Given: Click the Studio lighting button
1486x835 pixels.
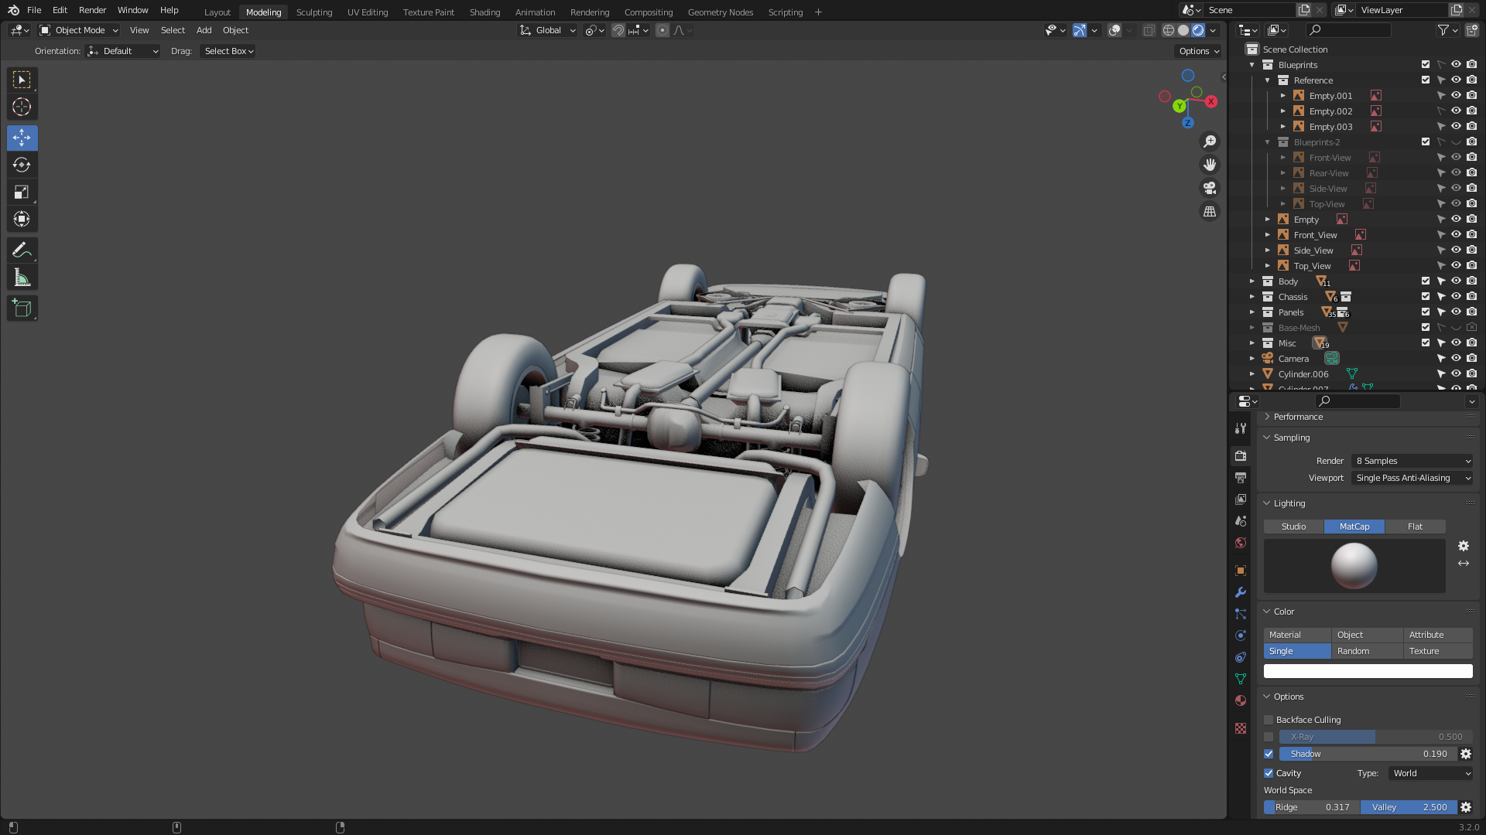Looking at the screenshot, I should (x=1293, y=527).
